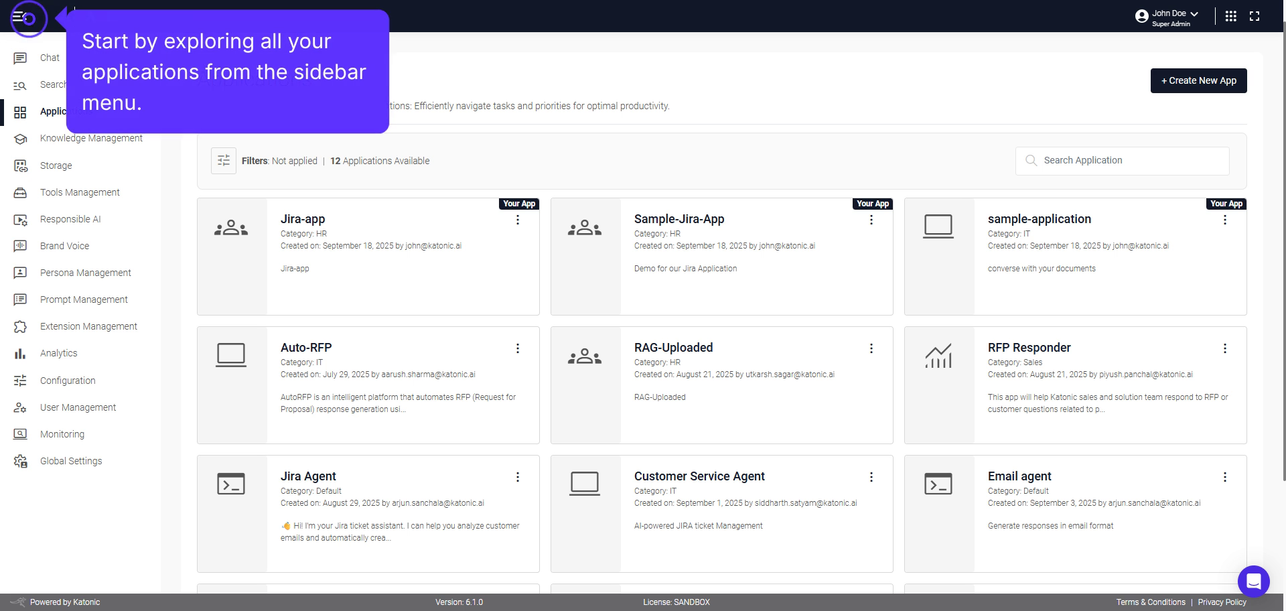Switch to Global Settings
This screenshot has height=611, width=1286.
[x=71, y=460]
